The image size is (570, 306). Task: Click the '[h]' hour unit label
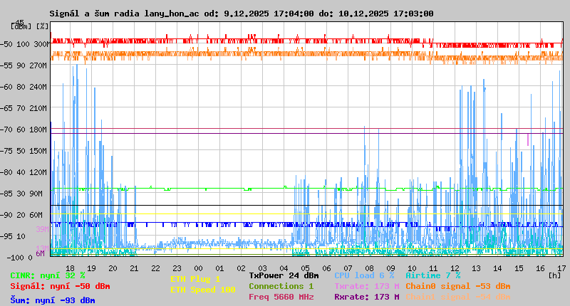[555, 275]
